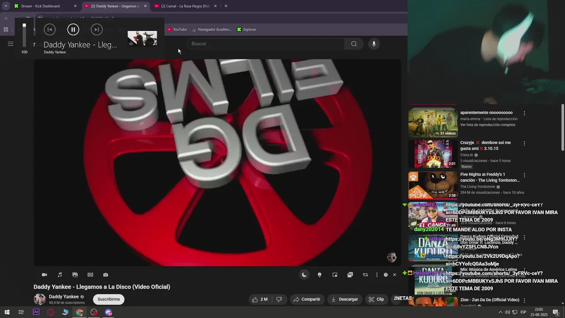This screenshot has width=565, height=318.
Task: Open the YouTube hamburger guide menu
Action: [x=11, y=44]
